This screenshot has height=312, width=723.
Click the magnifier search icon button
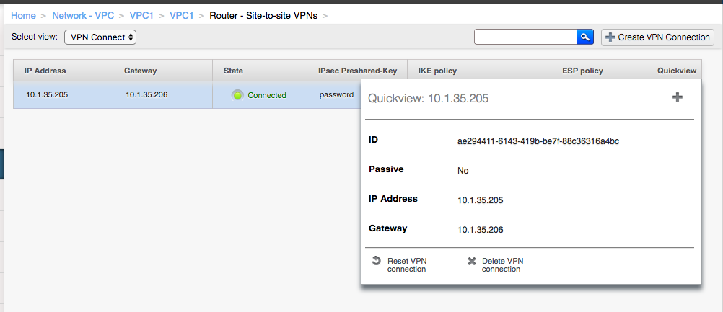pos(585,37)
